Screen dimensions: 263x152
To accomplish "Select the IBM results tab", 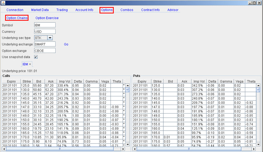I will click(25, 64).
